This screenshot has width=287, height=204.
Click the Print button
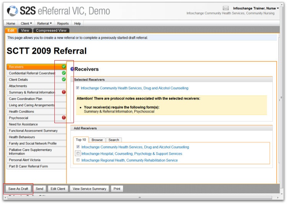[x=117, y=189]
